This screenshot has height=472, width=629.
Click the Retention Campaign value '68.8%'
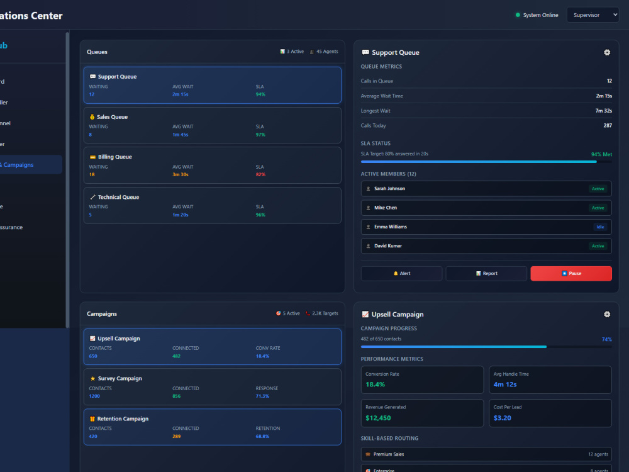pos(262,436)
